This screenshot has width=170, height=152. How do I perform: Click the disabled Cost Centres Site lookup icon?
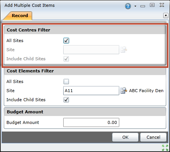(124, 50)
